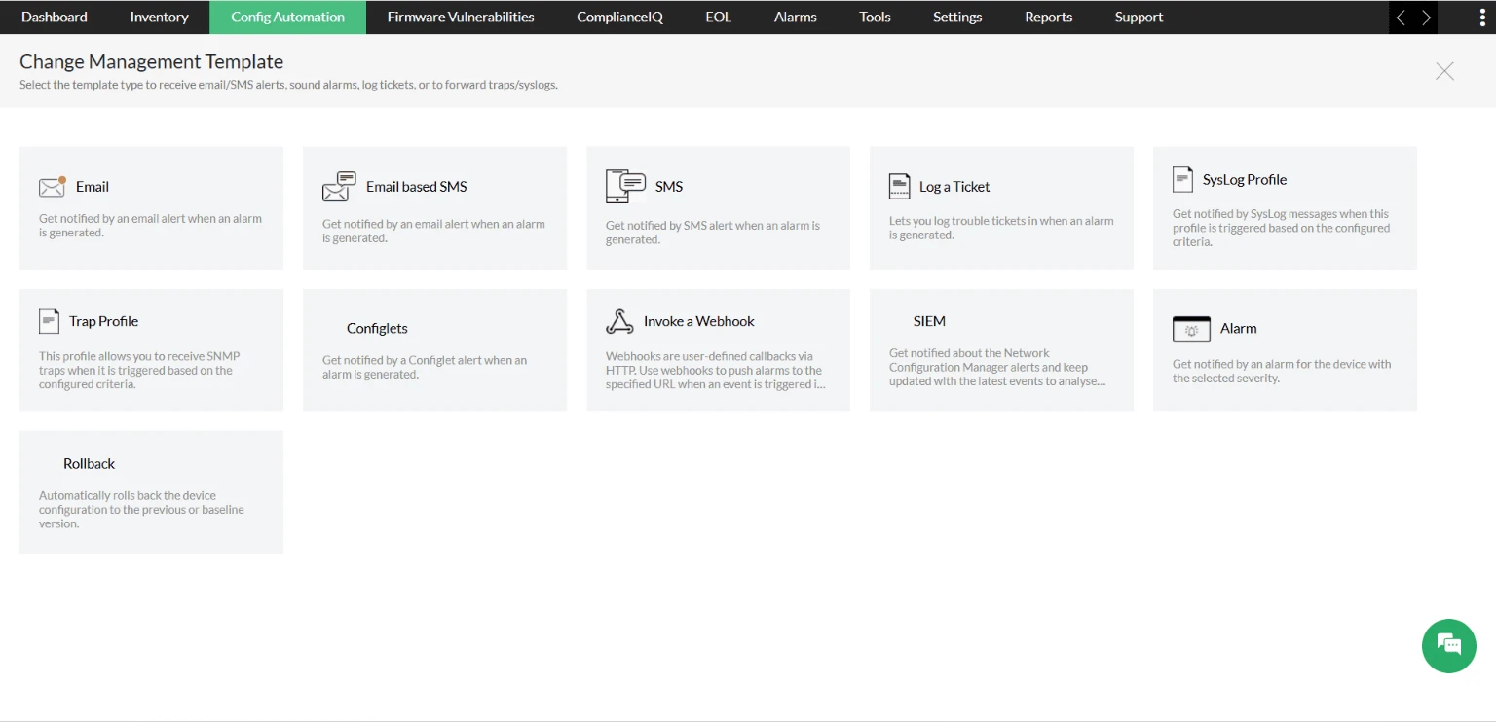
Task: Open the EOL tab
Action: coord(718,18)
